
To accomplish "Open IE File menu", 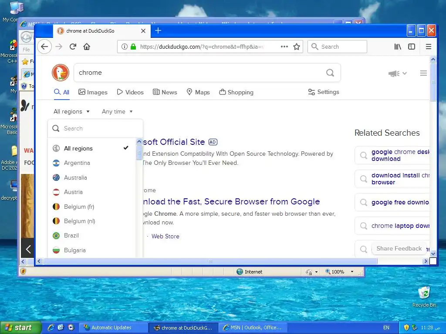I will point(26,50).
